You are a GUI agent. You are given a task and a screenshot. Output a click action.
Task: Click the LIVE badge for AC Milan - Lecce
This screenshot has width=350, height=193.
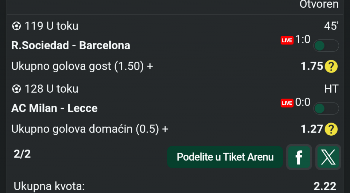[x=287, y=103]
